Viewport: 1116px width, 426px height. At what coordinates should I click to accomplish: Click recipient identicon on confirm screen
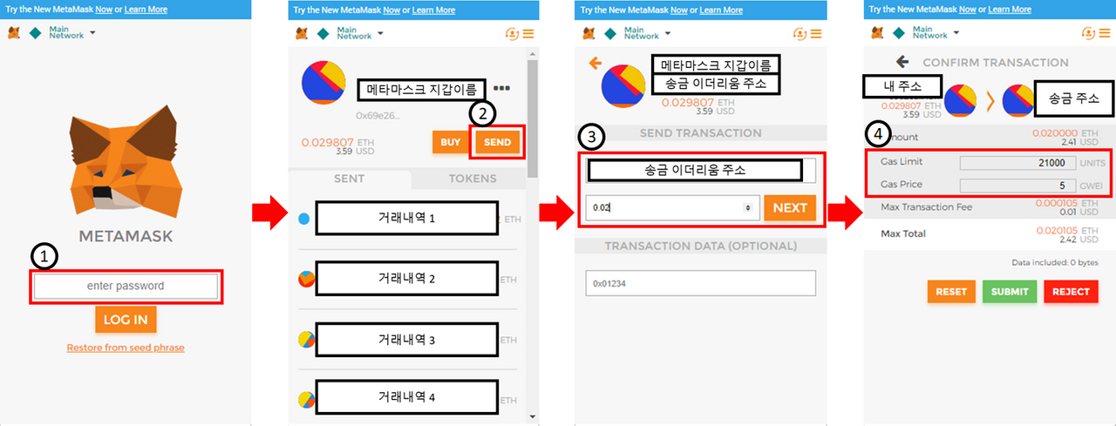click(x=1017, y=99)
